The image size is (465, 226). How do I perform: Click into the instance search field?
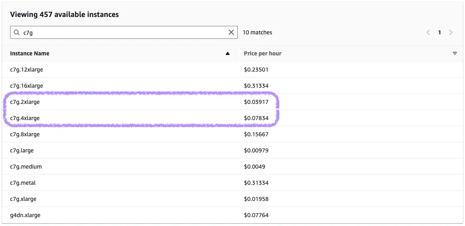pos(121,32)
